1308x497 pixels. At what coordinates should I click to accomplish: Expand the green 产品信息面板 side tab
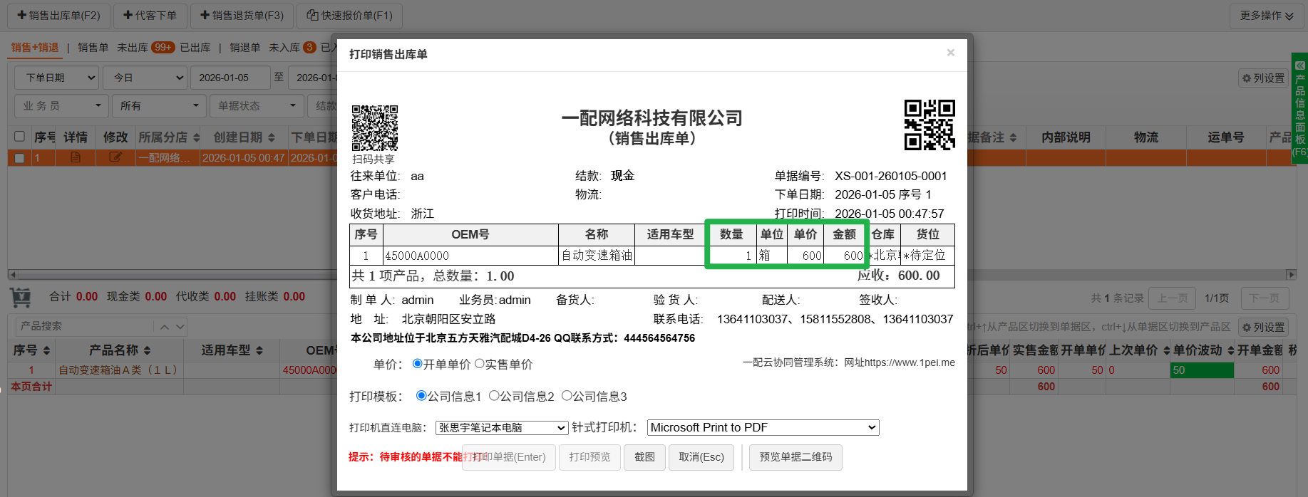pyautogui.click(x=1299, y=108)
